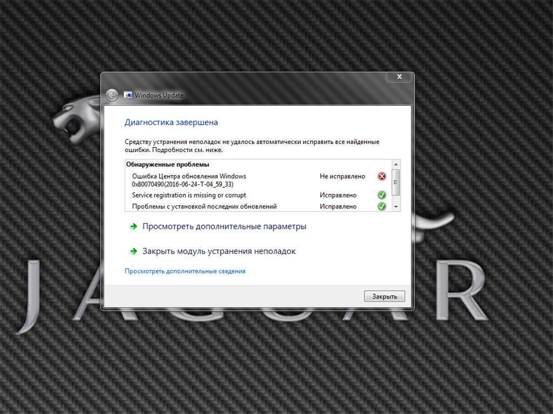553x414 pixels.
Task: Click the Закрыть button
Action: tap(385, 296)
